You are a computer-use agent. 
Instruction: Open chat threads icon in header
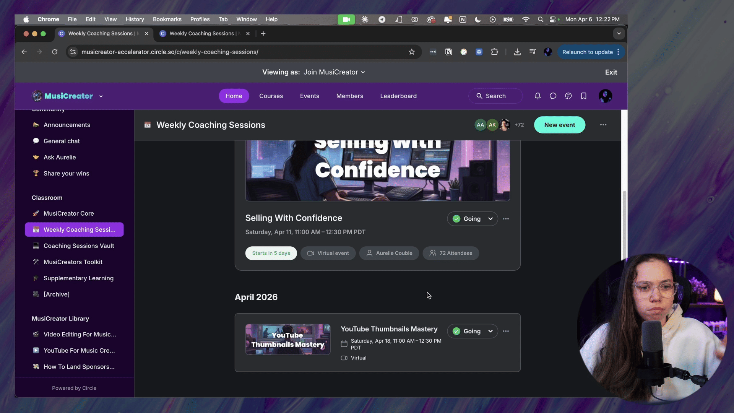click(568, 96)
